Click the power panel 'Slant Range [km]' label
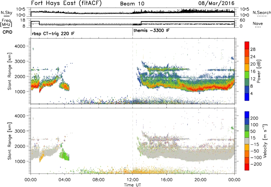Viewport: 271px width, 187px height. pyautogui.click(x=9, y=71)
